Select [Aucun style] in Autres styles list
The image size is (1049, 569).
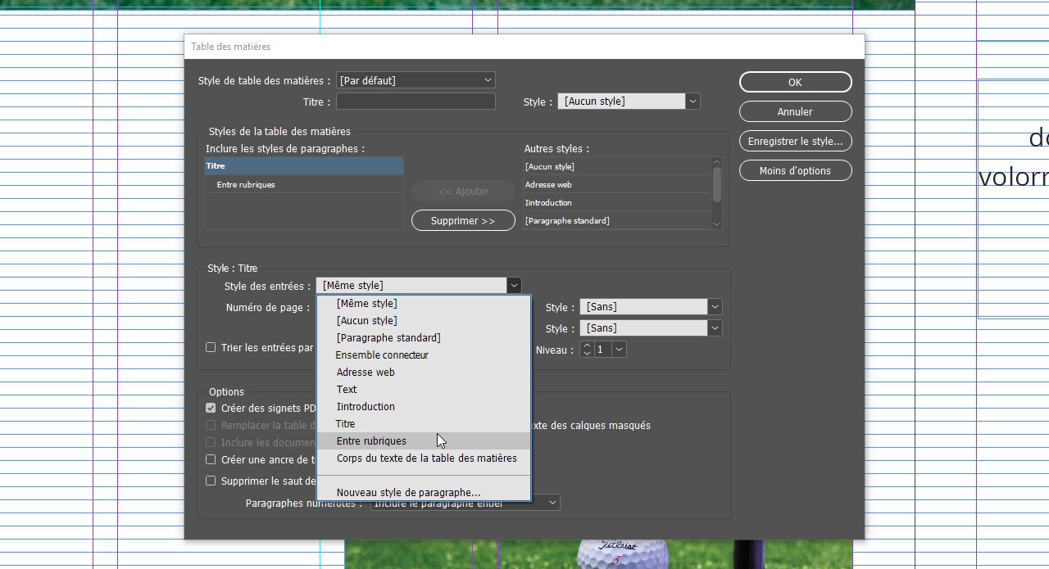[617, 166]
